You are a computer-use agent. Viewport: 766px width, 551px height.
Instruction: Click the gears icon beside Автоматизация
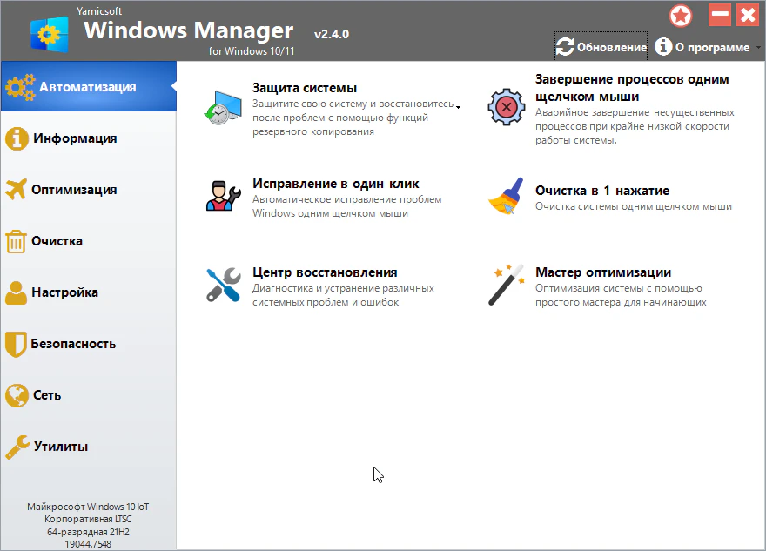tap(21, 87)
